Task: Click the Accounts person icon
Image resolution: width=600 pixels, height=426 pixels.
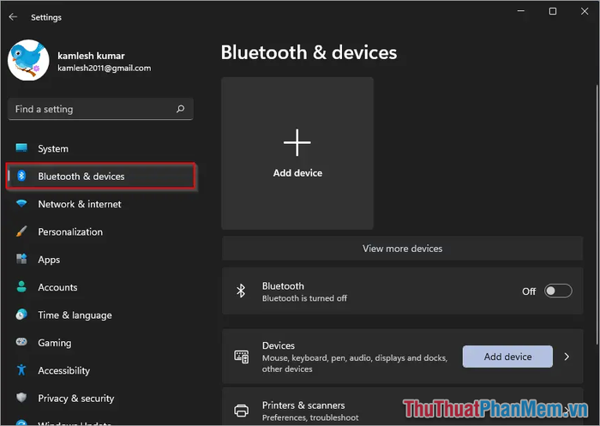Action: (21, 286)
